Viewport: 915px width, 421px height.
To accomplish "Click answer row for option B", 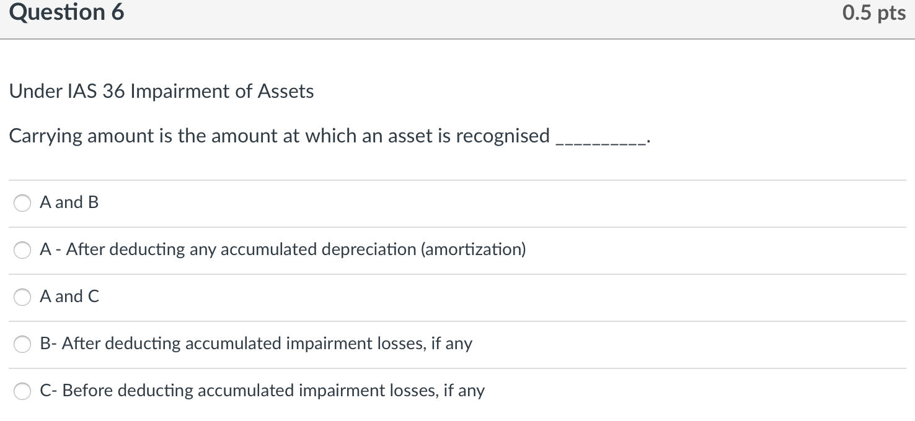I will click(x=255, y=344).
